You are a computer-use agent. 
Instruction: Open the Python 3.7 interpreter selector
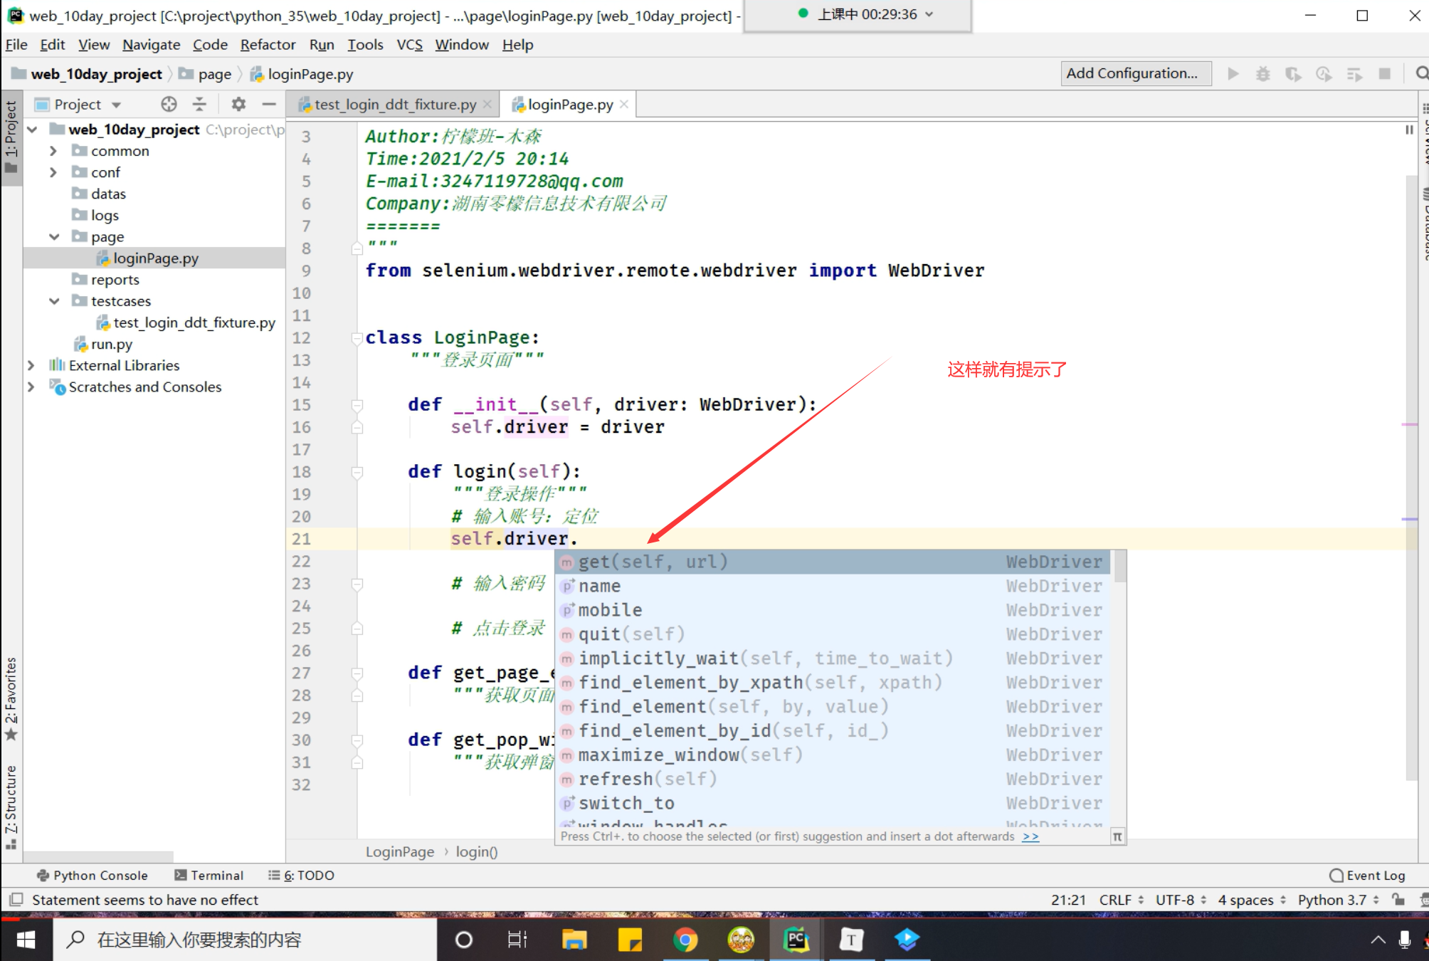1337,900
